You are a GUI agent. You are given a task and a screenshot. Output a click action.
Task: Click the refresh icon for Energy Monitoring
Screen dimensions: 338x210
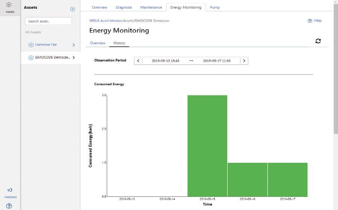(318, 41)
